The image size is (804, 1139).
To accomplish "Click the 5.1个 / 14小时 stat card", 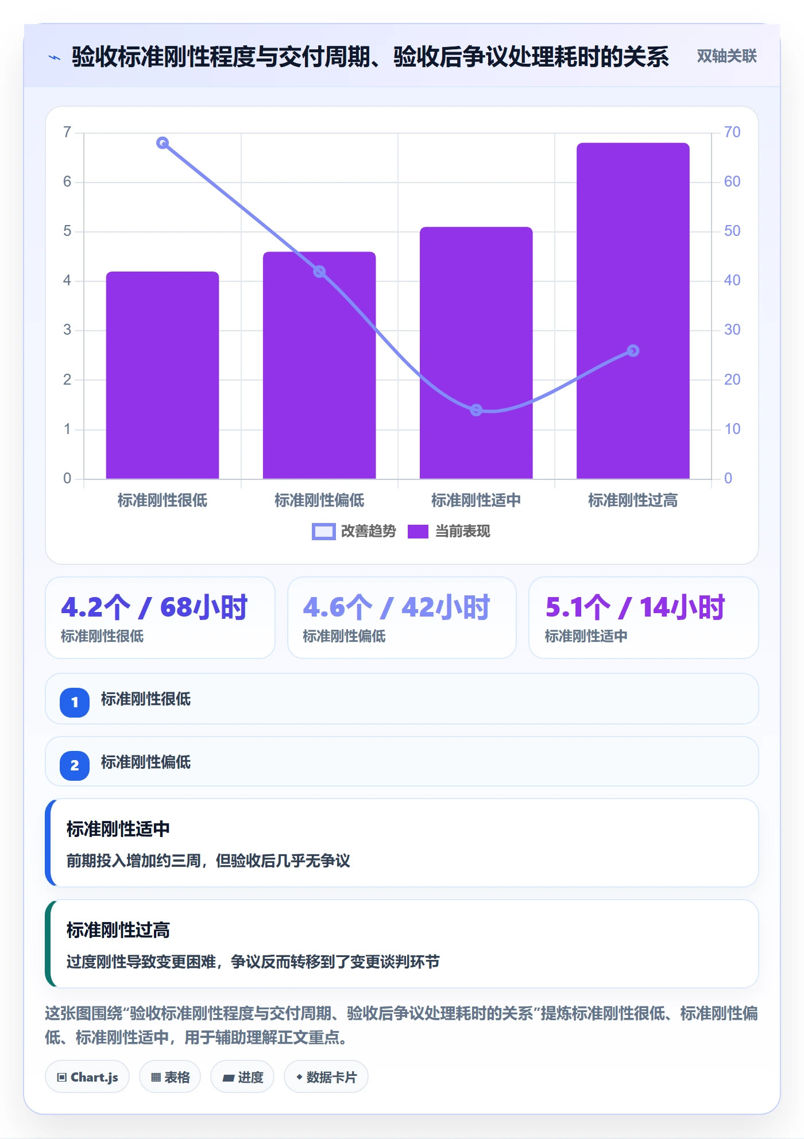I will 644,618.
